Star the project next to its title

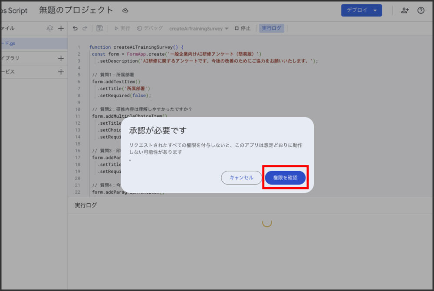[125, 10]
